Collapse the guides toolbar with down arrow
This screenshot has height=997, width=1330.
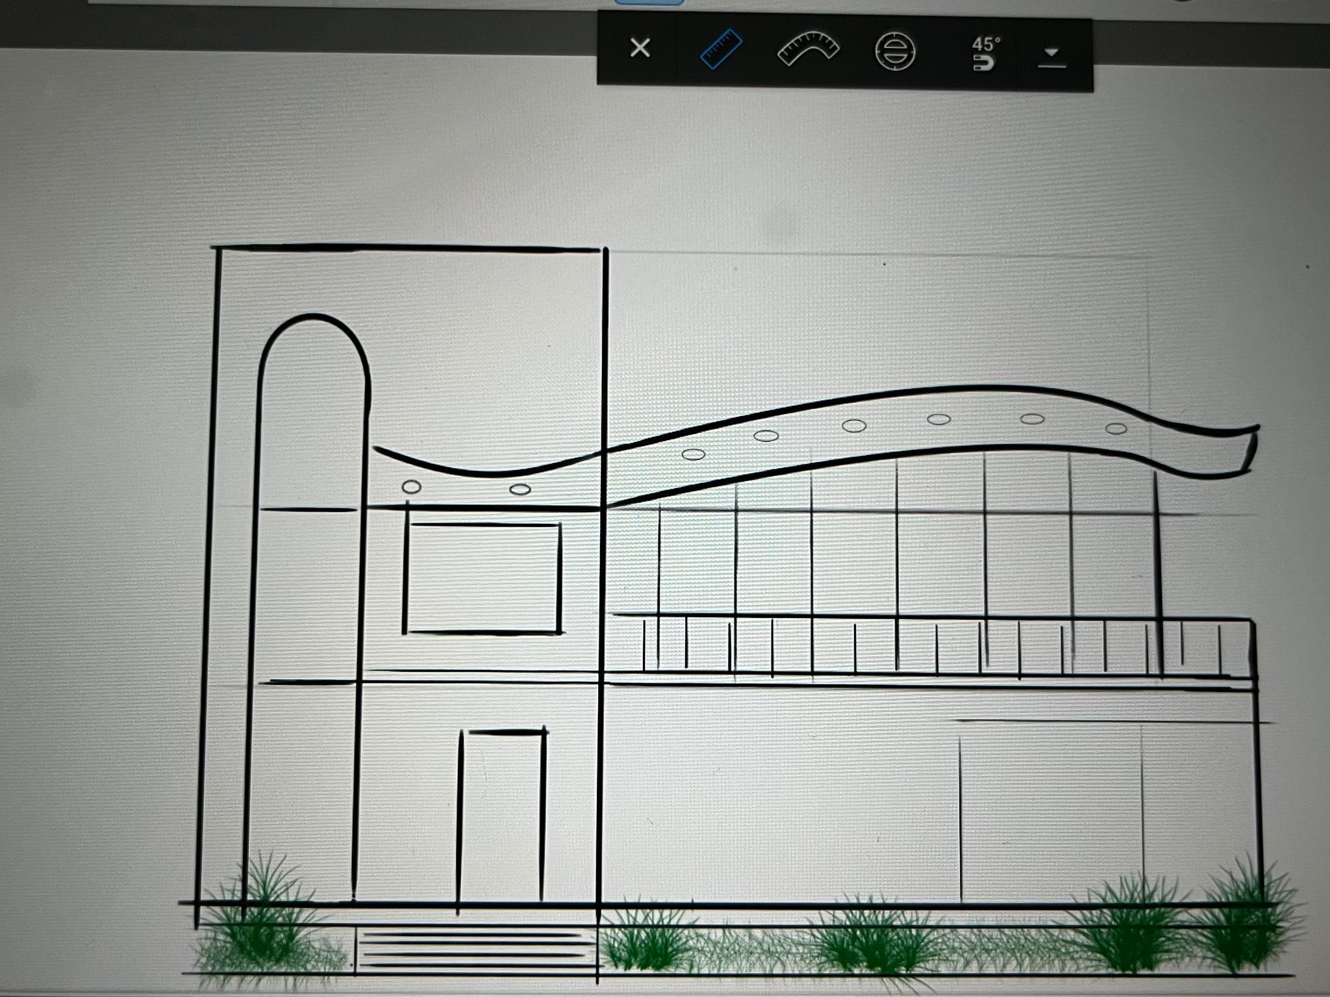(1051, 56)
